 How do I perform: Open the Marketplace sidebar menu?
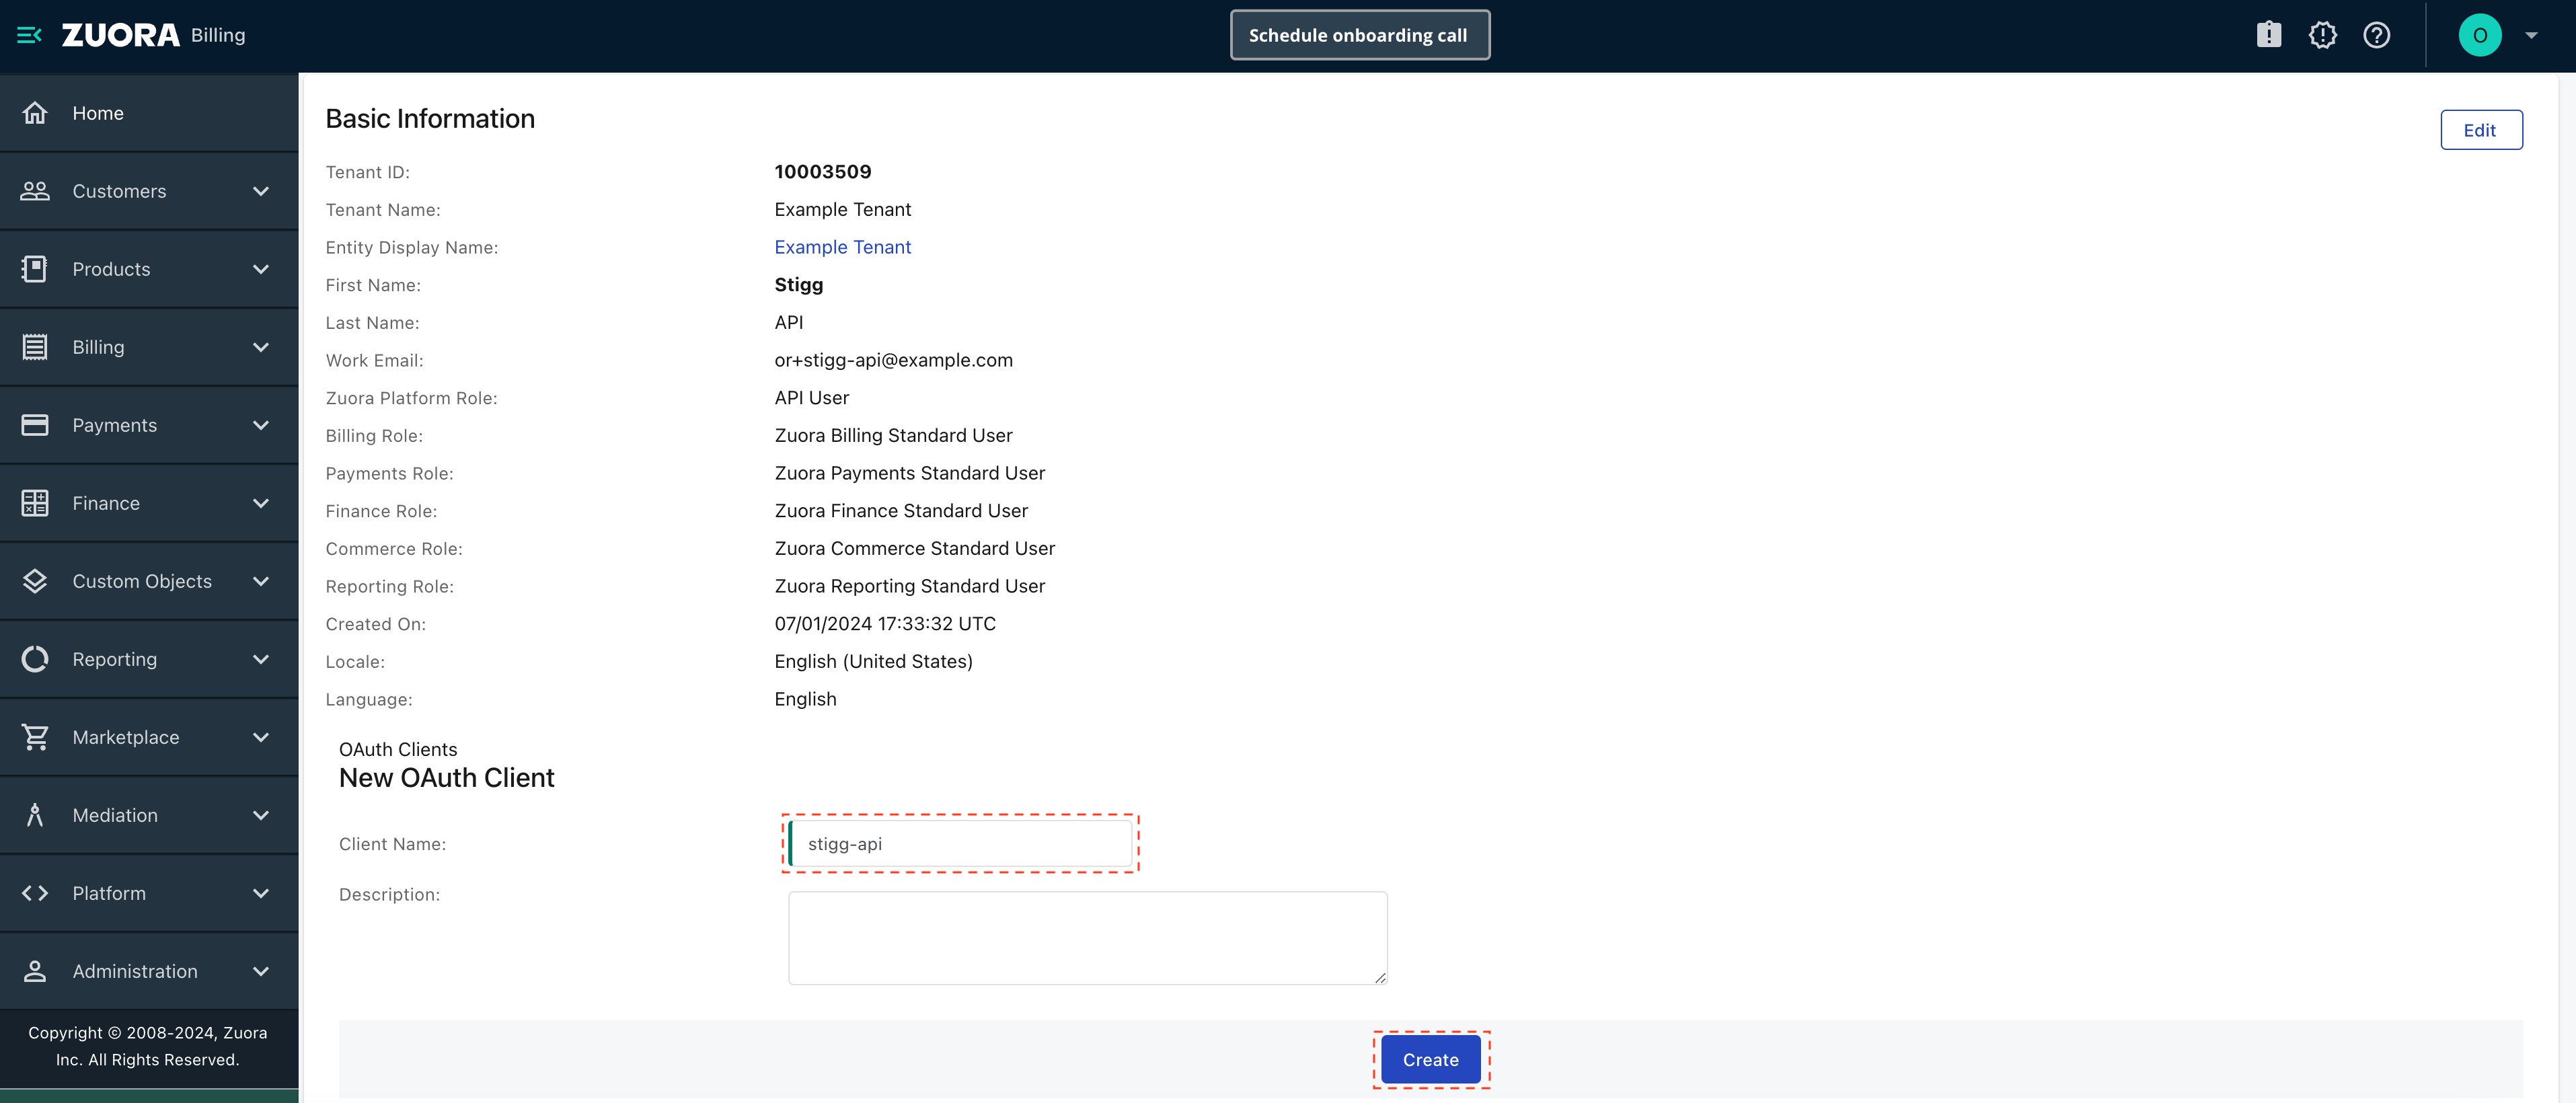(x=149, y=737)
